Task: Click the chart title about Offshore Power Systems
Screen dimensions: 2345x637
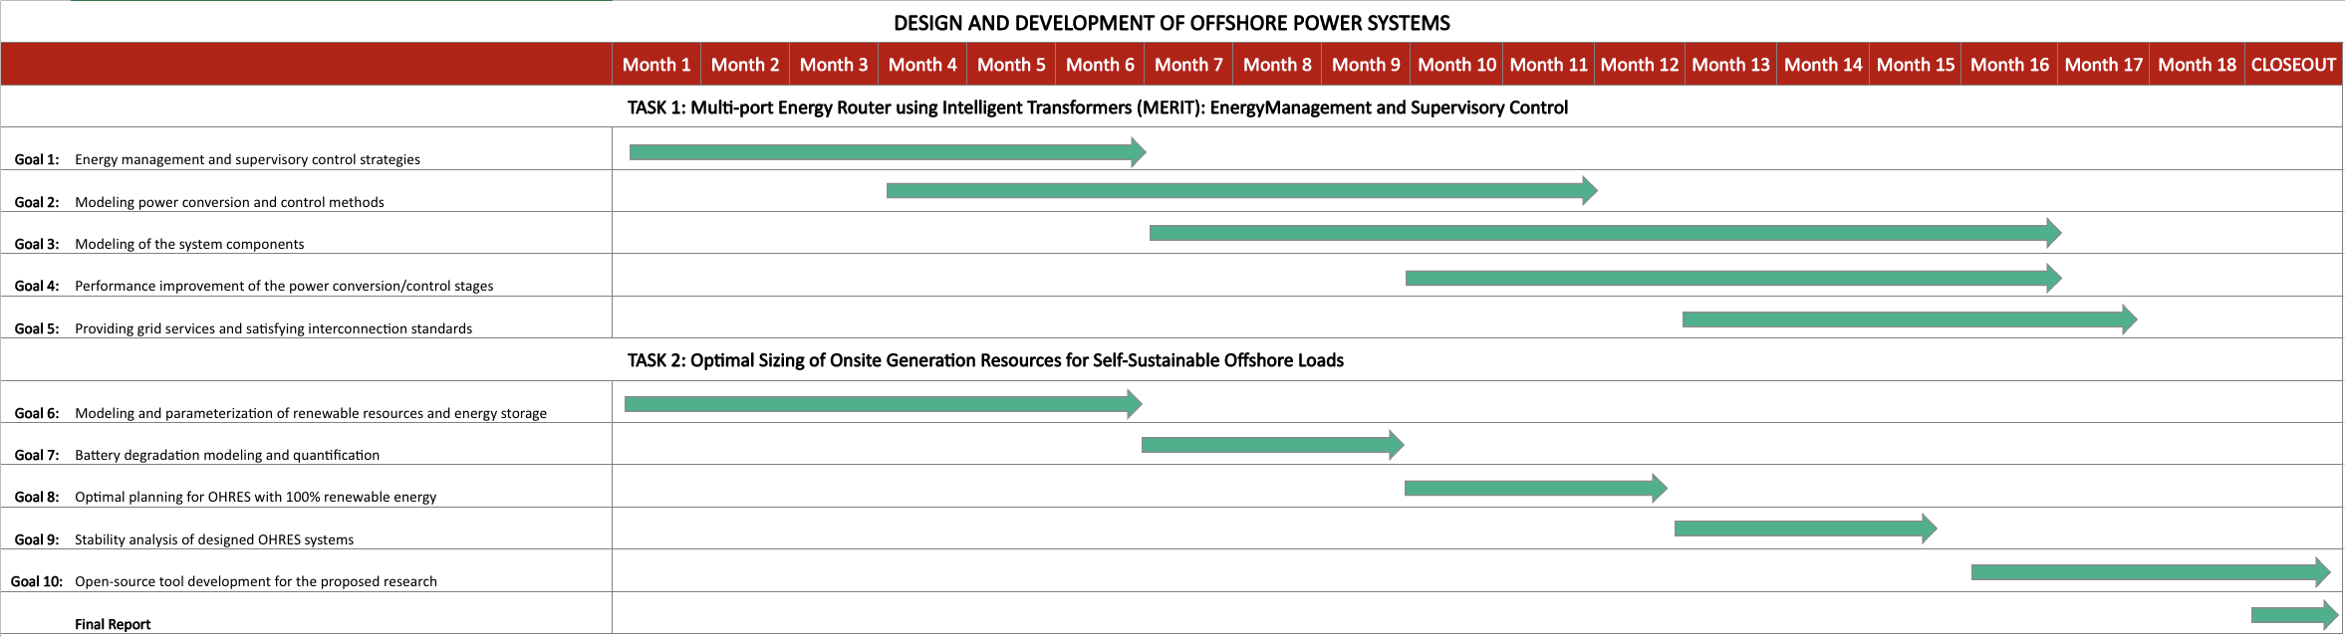Action: [x=1172, y=23]
